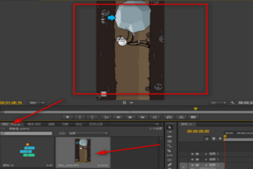Viewport: 253px width, 169px height.
Task: Add a marker in source monitor
Action: [67, 117]
